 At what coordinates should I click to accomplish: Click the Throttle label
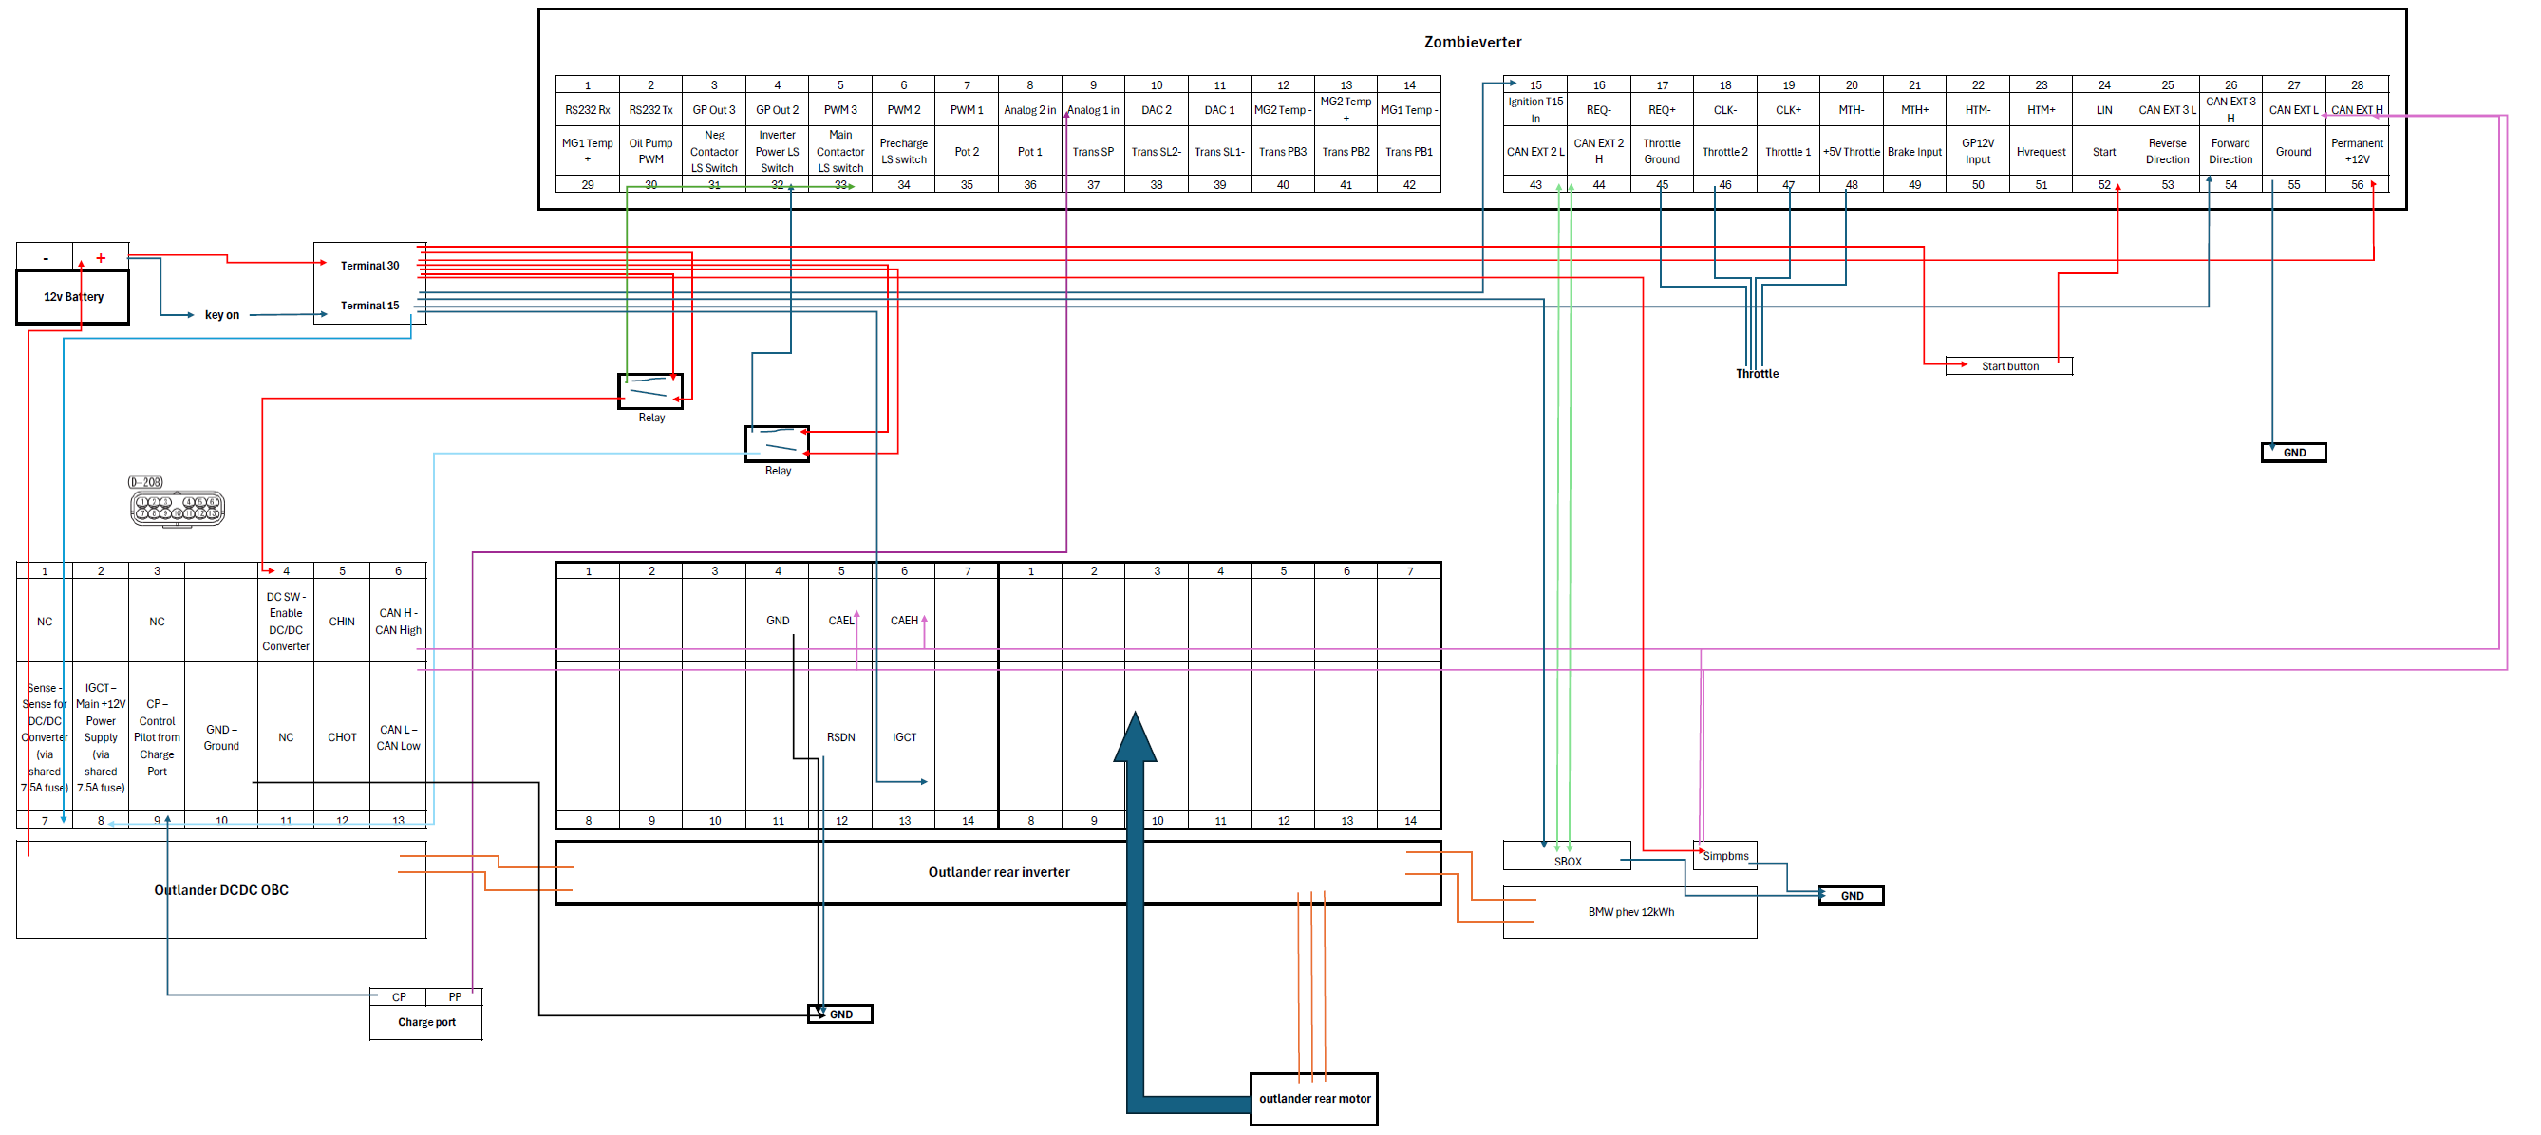1757,374
